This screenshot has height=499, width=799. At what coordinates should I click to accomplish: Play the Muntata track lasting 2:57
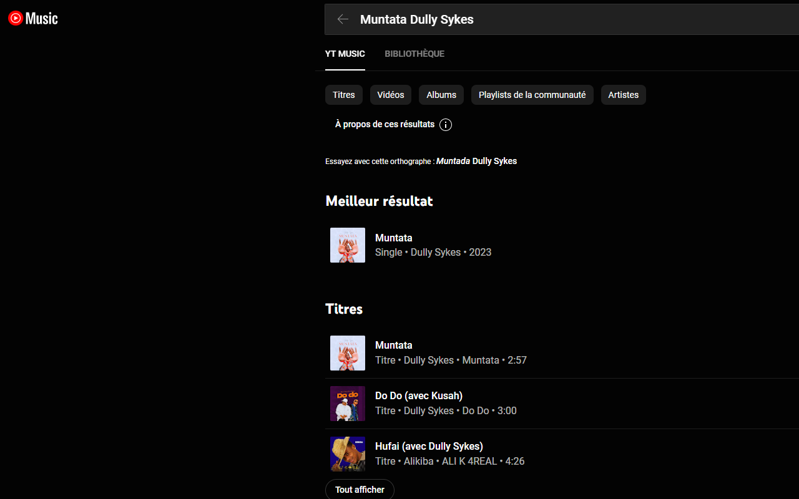click(394, 345)
